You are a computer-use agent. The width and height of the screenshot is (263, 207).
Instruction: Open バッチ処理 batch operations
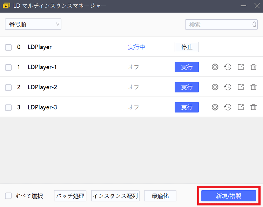click(x=70, y=196)
